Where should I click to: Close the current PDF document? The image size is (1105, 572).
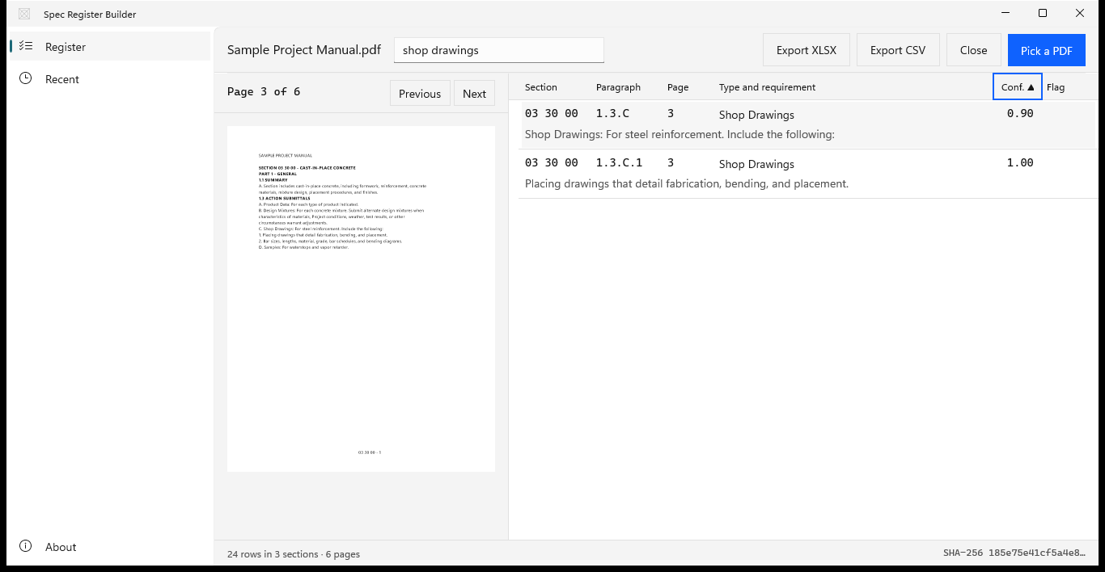click(x=974, y=50)
